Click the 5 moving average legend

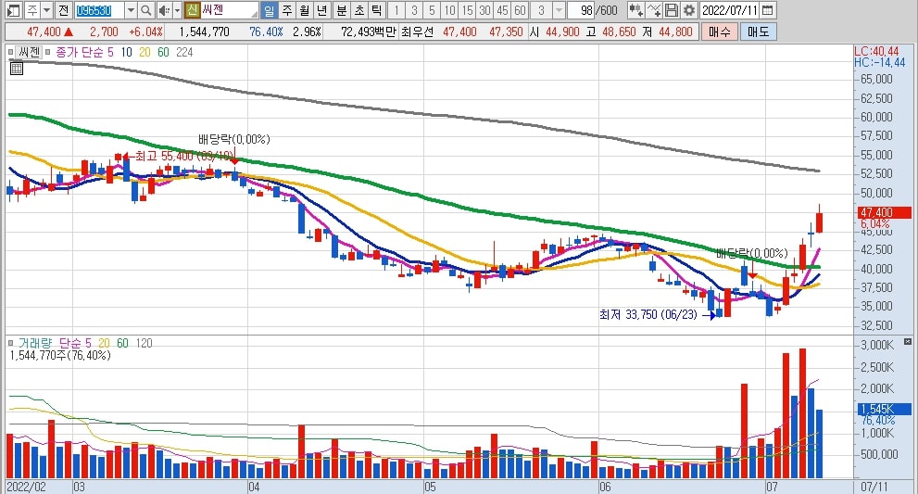click(110, 52)
